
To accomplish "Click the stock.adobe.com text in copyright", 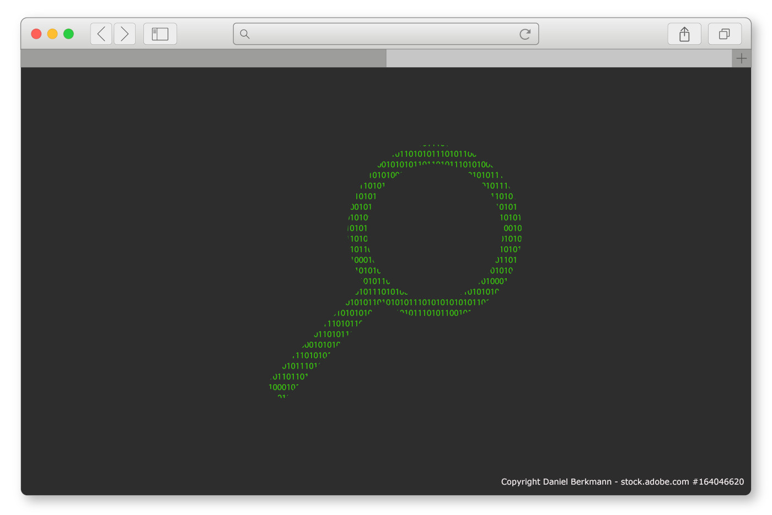I will click(x=655, y=482).
